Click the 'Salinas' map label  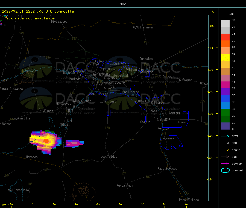(47, 111)
